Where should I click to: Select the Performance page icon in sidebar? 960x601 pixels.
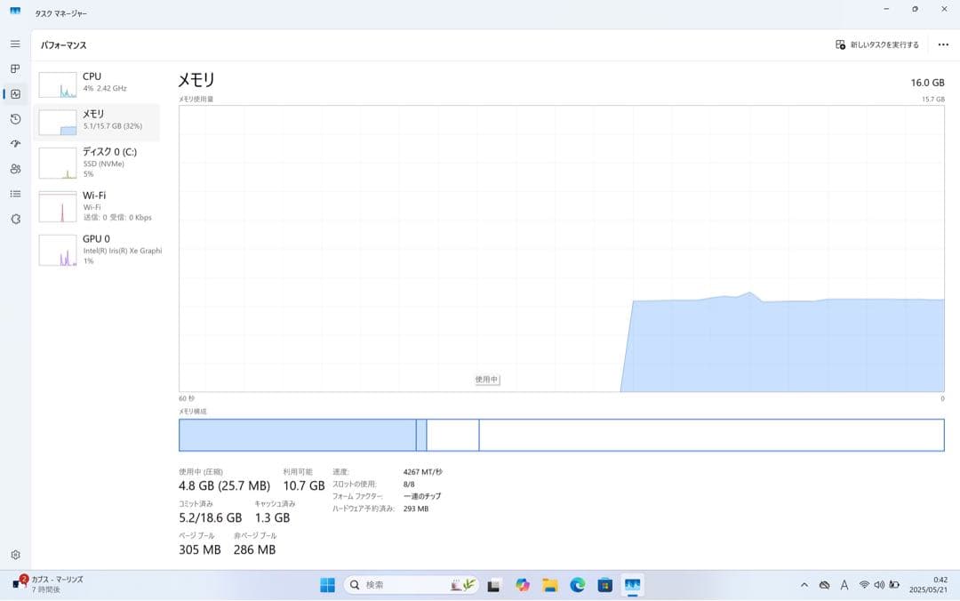click(x=15, y=94)
